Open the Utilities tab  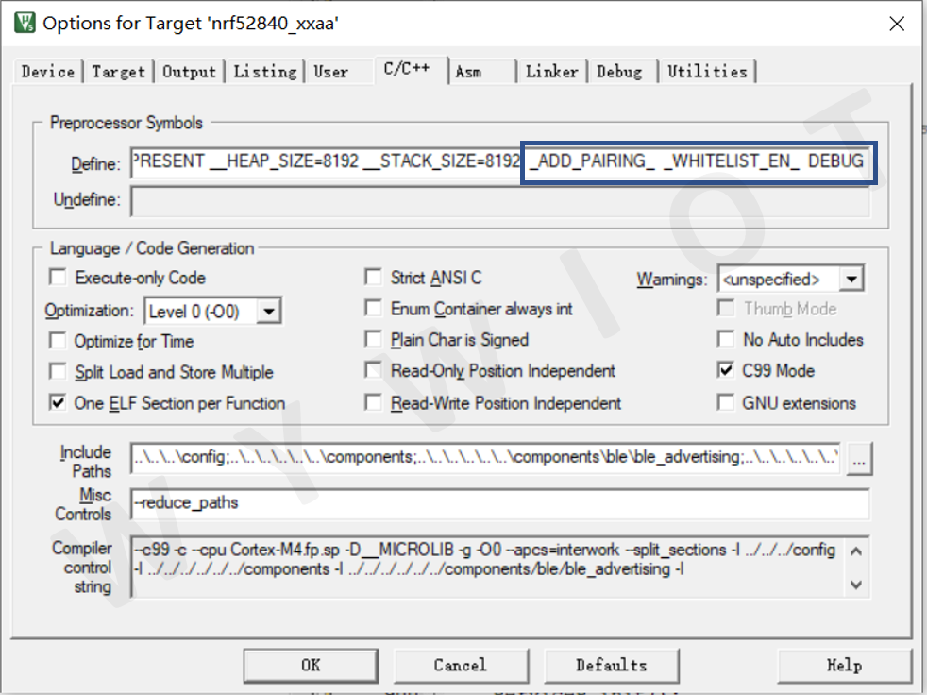click(707, 72)
